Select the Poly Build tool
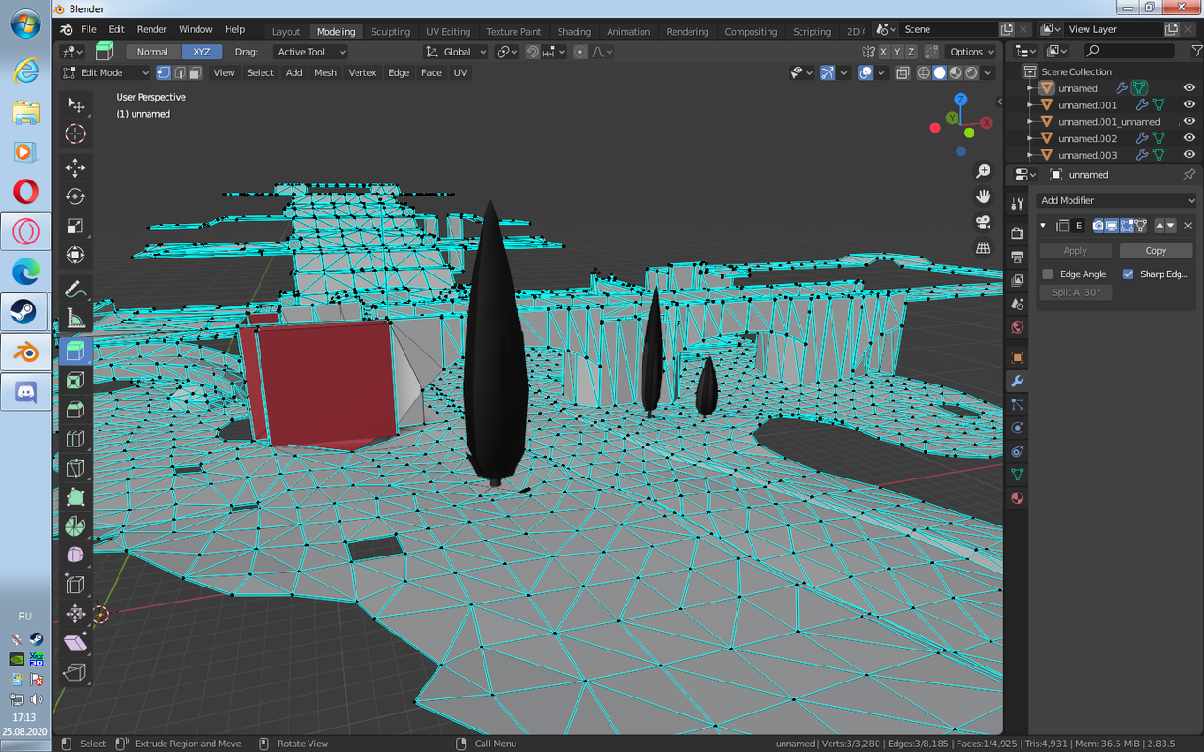The height and width of the screenshot is (752, 1204). point(75,497)
